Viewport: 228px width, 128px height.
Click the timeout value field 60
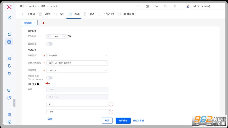pos(56,36)
